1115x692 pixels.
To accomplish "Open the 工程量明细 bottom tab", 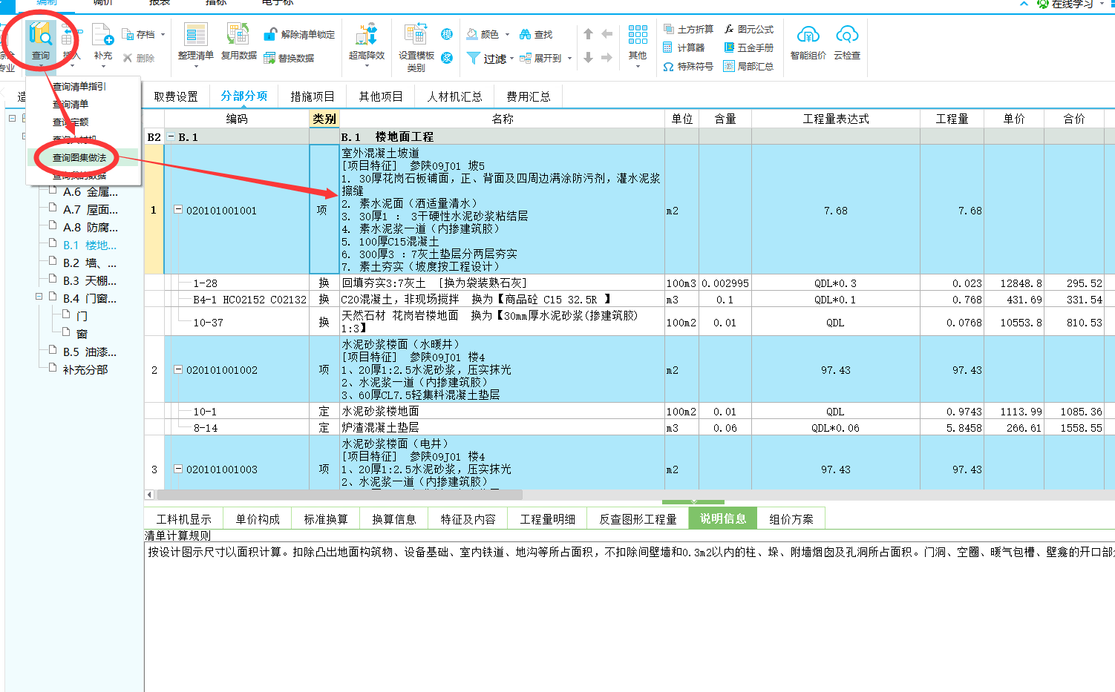I will [x=548, y=519].
